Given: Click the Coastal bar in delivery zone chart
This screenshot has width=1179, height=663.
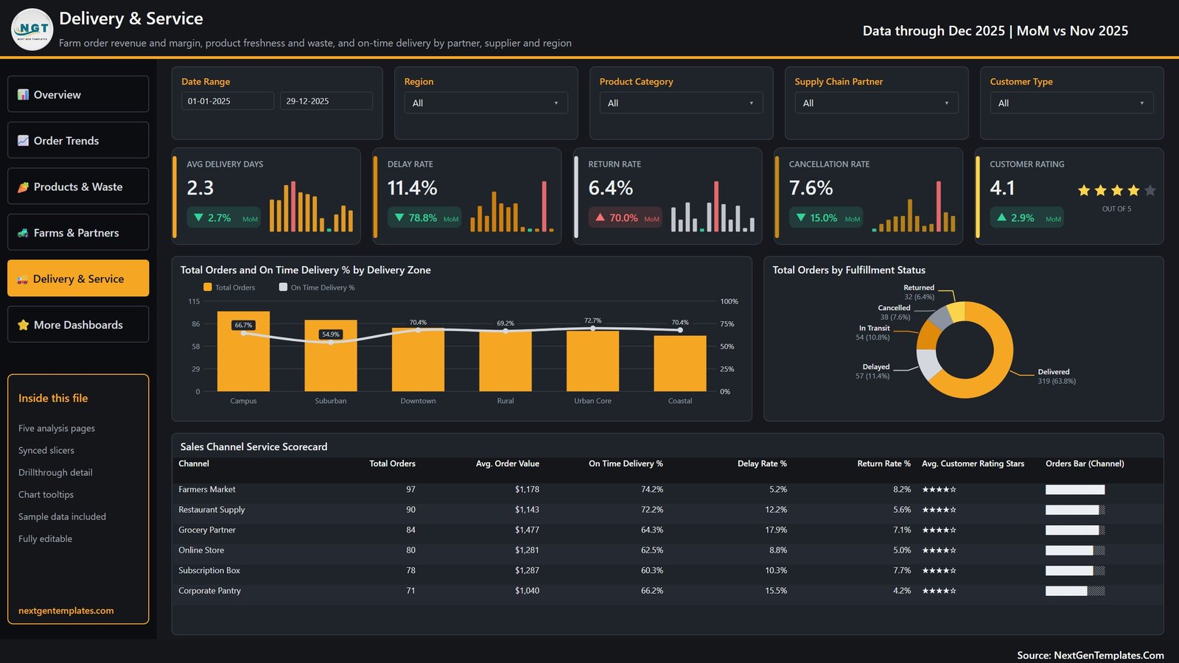Looking at the screenshot, I should [x=680, y=363].
